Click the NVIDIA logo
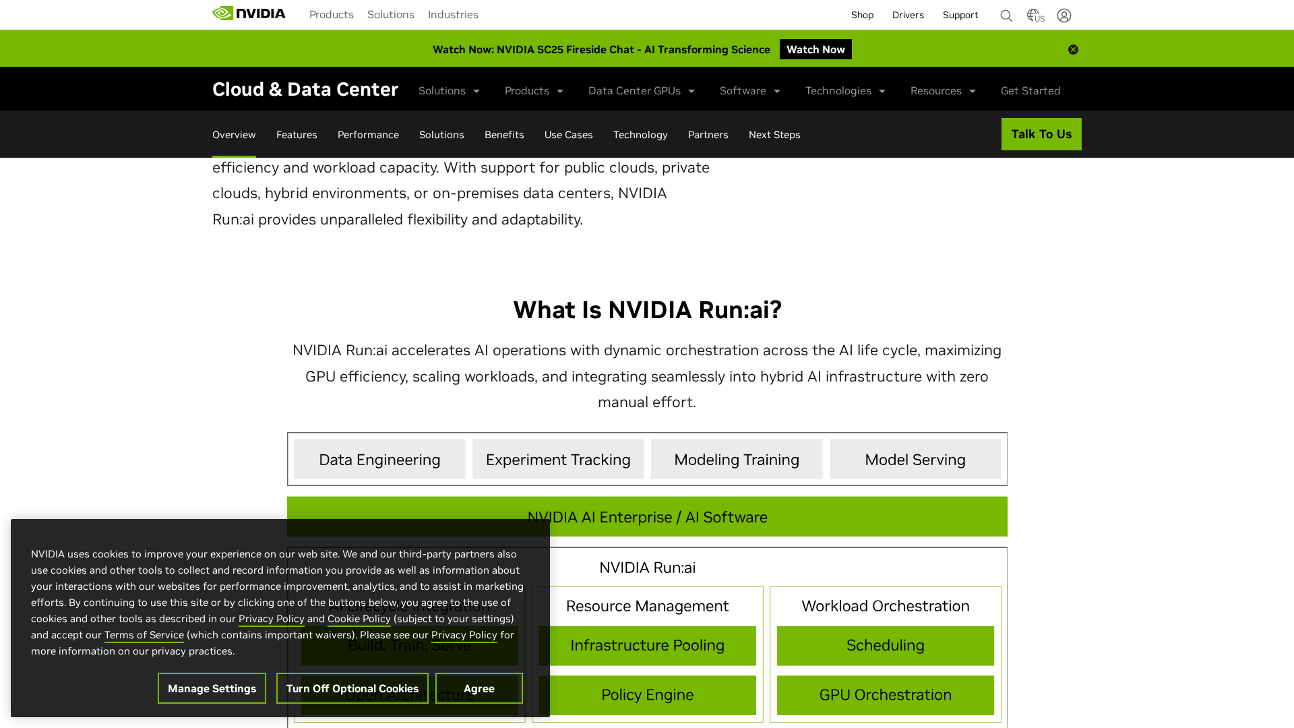1294x728 pixels. tap(249, 13)
